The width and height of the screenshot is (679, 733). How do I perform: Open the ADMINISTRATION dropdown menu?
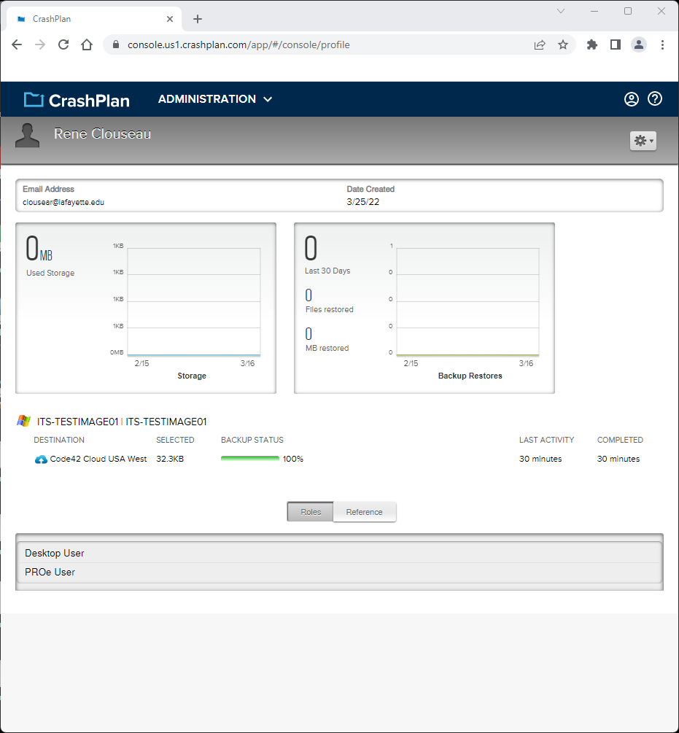click(x=215, y=99)
